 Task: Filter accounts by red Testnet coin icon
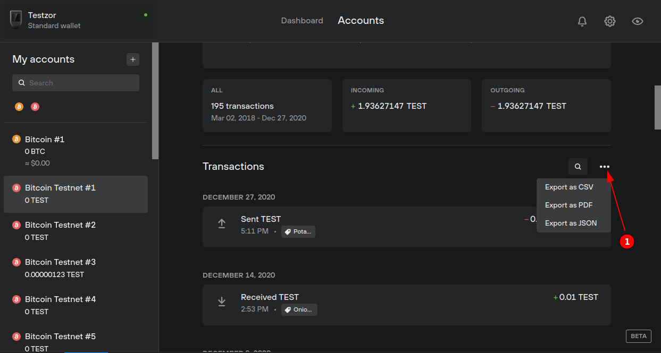(x=35, y=107)
